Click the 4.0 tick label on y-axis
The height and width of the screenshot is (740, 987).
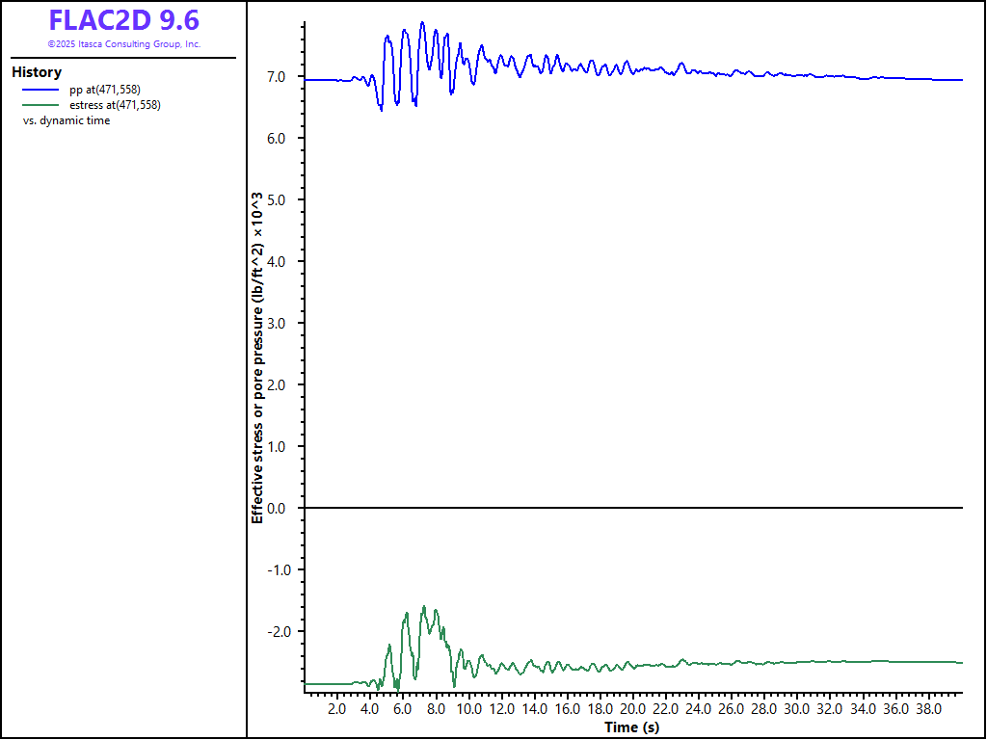click(286, 262)
